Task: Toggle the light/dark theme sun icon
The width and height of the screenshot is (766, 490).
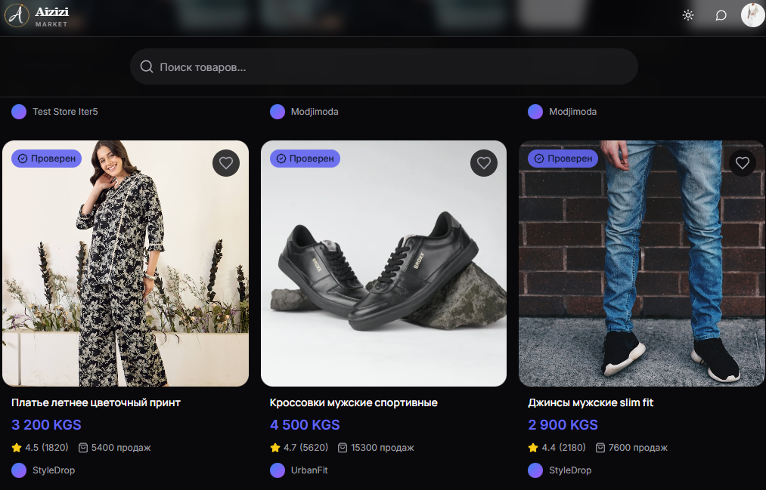Action: click(x=687, y=15)
